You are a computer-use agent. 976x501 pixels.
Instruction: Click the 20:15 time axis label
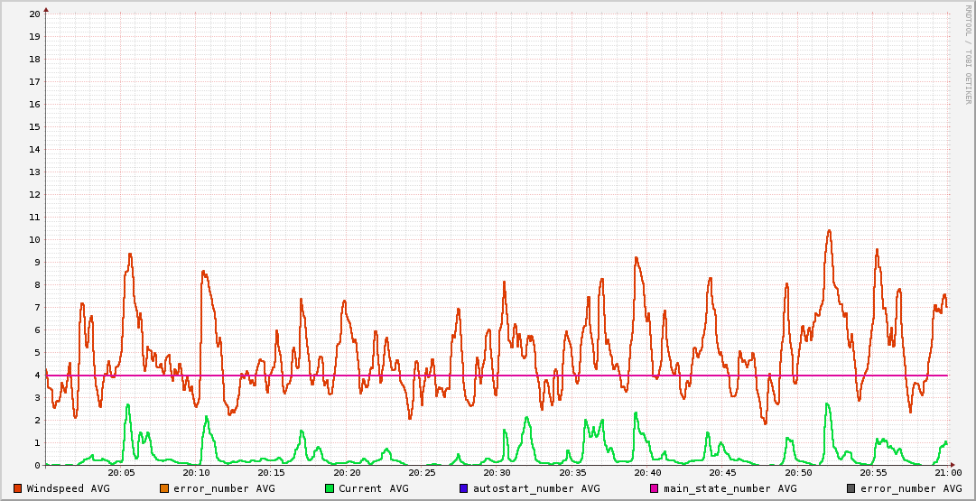(x=271, y=474)
